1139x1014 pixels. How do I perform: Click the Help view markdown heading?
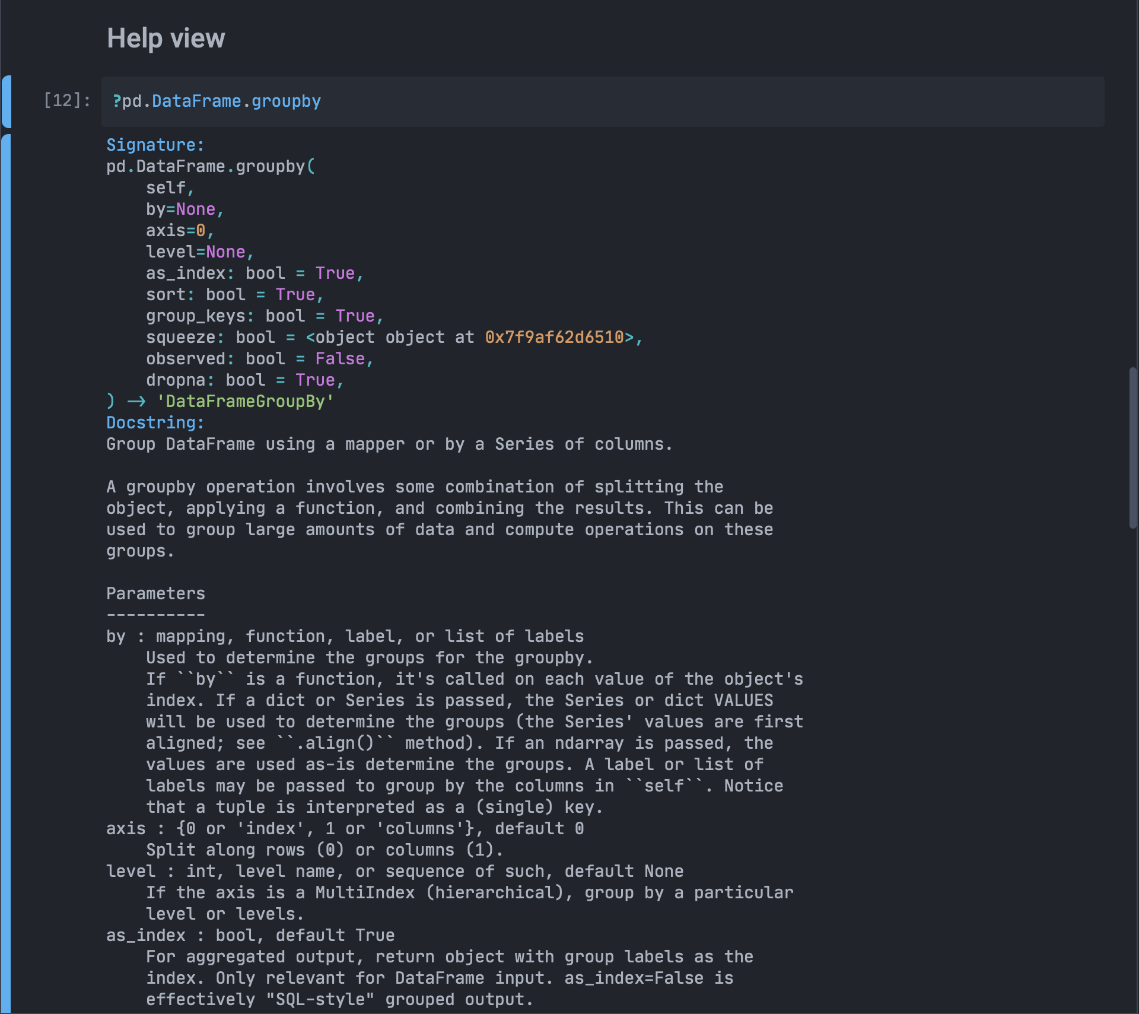166,39
